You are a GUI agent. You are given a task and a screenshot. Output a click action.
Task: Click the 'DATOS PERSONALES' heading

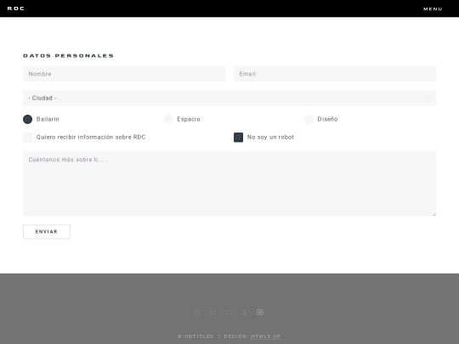68,55
